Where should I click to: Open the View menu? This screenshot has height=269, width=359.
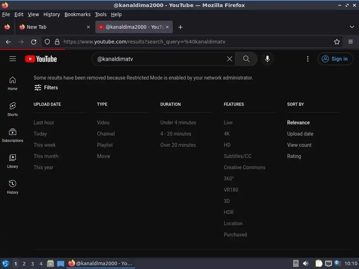33,14
